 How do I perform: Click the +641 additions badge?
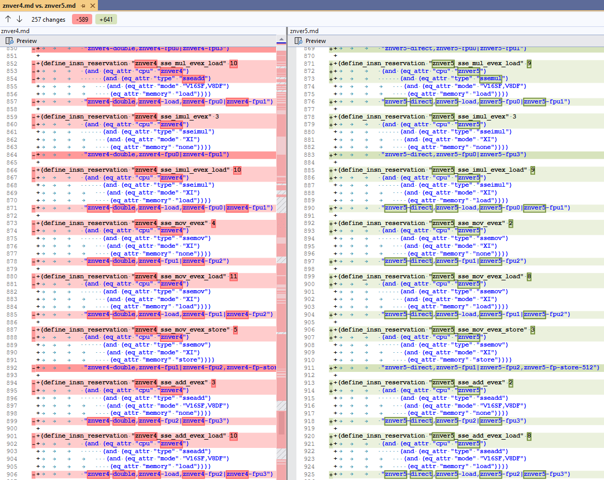106,19
